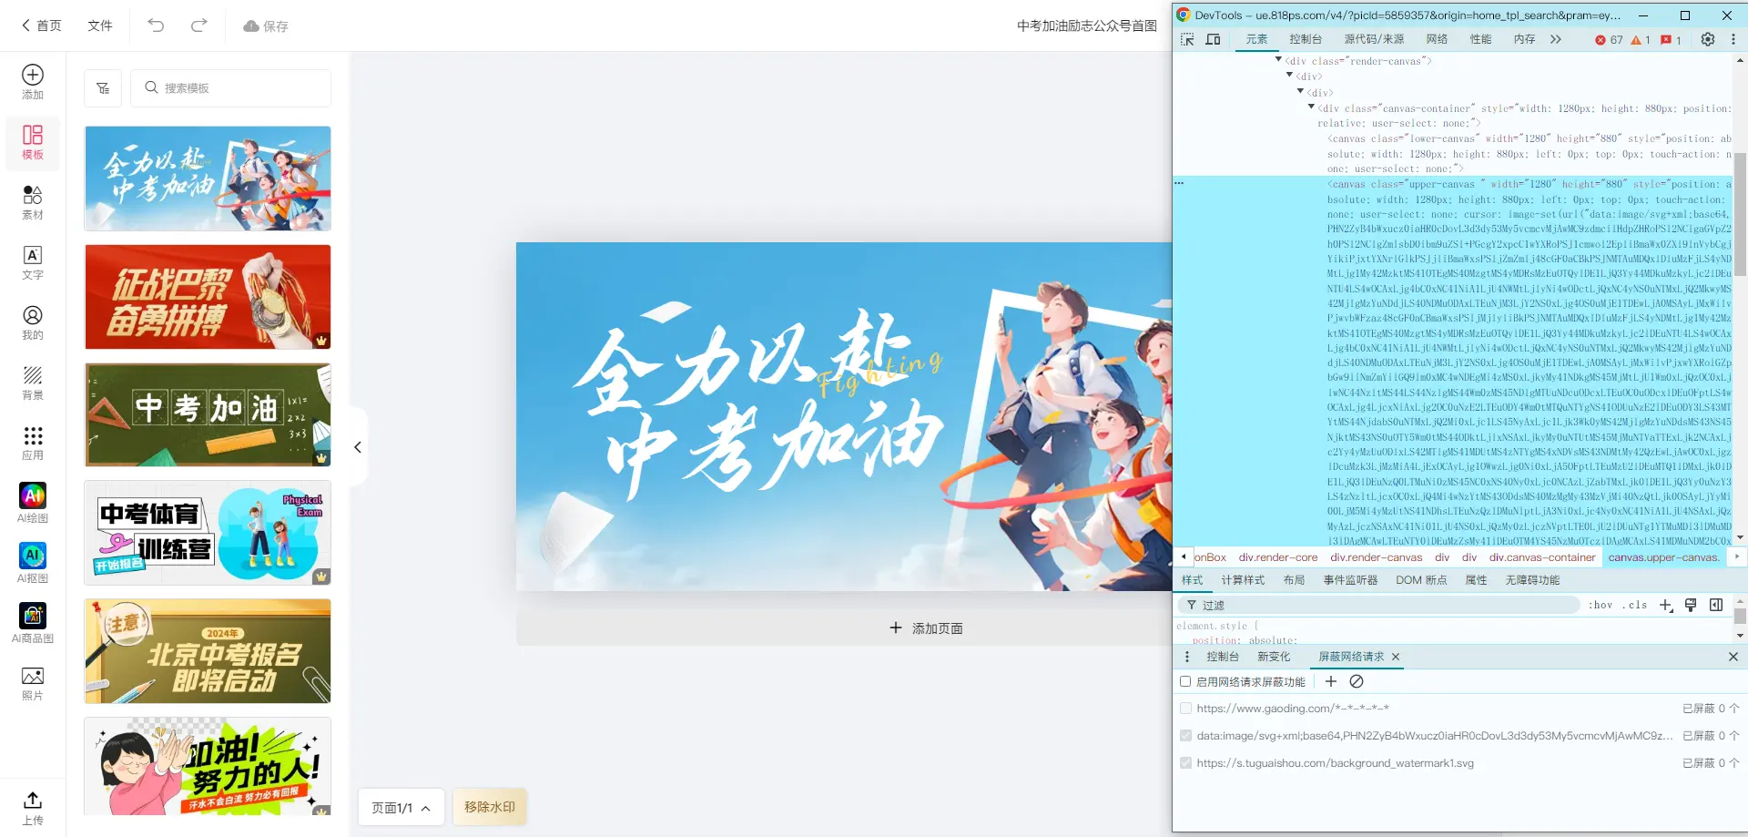Collapse the div.render-canvas tree node
Screen dimensions: 1748x837
tap(1278, 60)
